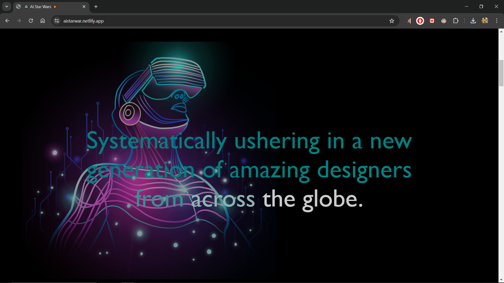Image resolution: width=504 pixels, height=283 pixels.
Task: Click the scrollbar down arrow
Action: point(501,280)
